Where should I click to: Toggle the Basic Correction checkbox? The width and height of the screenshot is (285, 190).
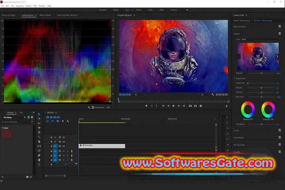[279, 27]
